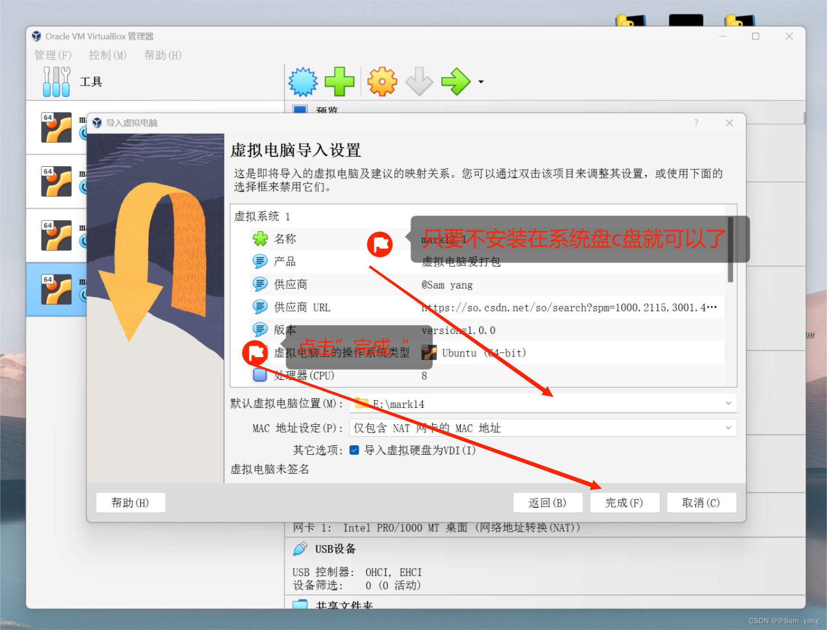
Task: Open Settings via the orange gear icon
Action: coord(382,81)
